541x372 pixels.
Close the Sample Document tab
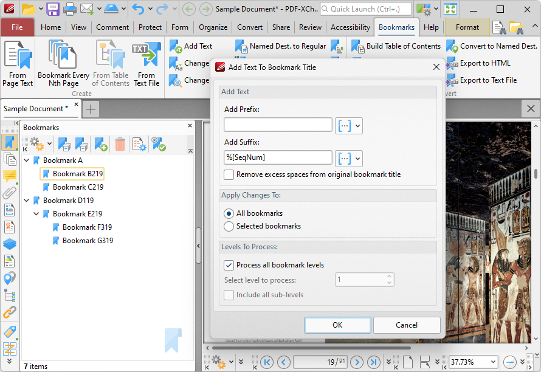pyautogui.click(x=76, y=104)
